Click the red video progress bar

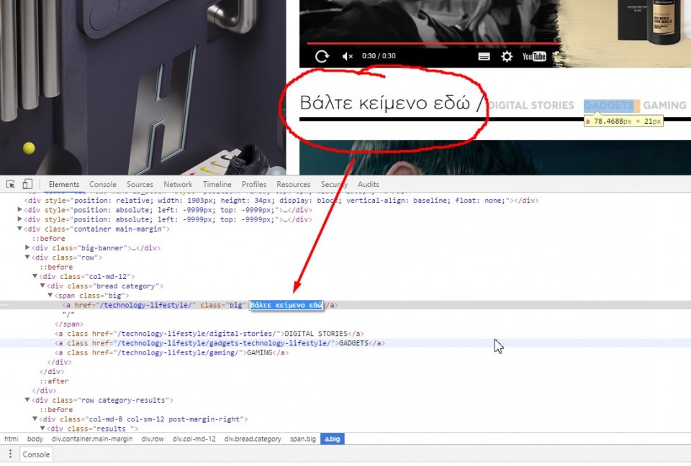pos(432,43)
